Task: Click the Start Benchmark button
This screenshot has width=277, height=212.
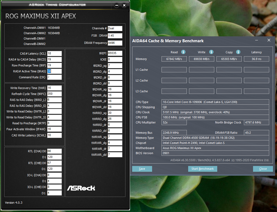Action: click(203, 169)
